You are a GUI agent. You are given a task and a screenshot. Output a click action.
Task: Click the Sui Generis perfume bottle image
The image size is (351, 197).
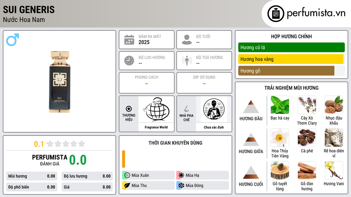(60, 82)
